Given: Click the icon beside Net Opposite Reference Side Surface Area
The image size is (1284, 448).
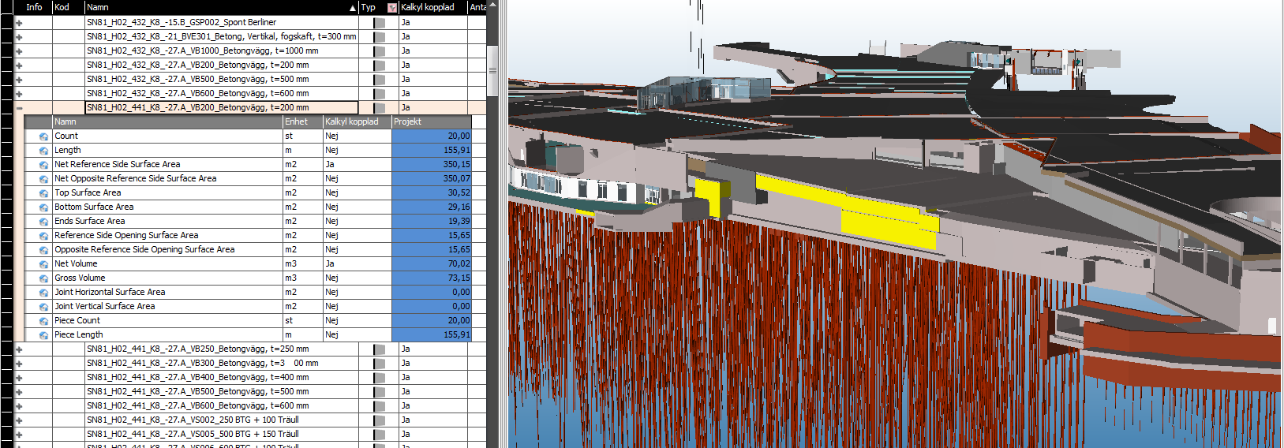Looking at the screenshot, I should (x=43, y=179).
